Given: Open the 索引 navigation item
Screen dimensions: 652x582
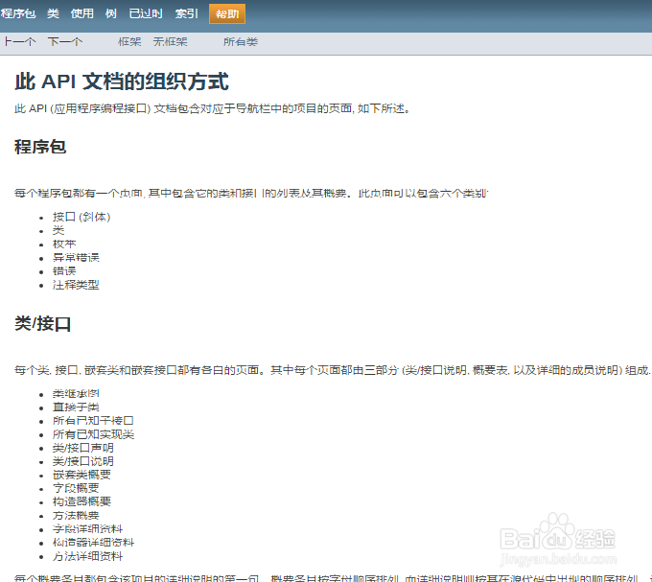Looking at the screenshot, I should (x=186, y=13).
